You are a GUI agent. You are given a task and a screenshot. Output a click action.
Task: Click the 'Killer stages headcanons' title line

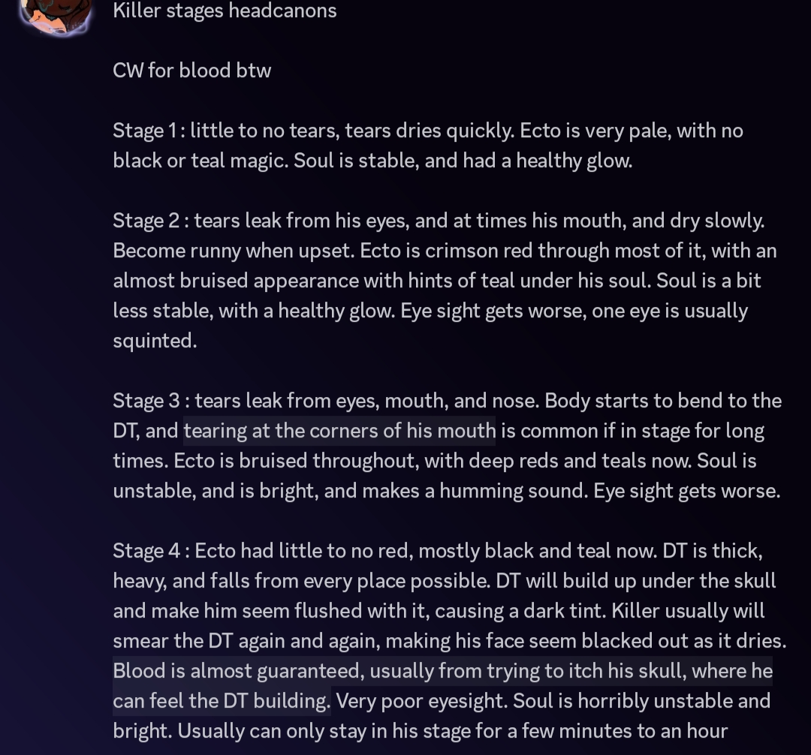click(225, 11)
